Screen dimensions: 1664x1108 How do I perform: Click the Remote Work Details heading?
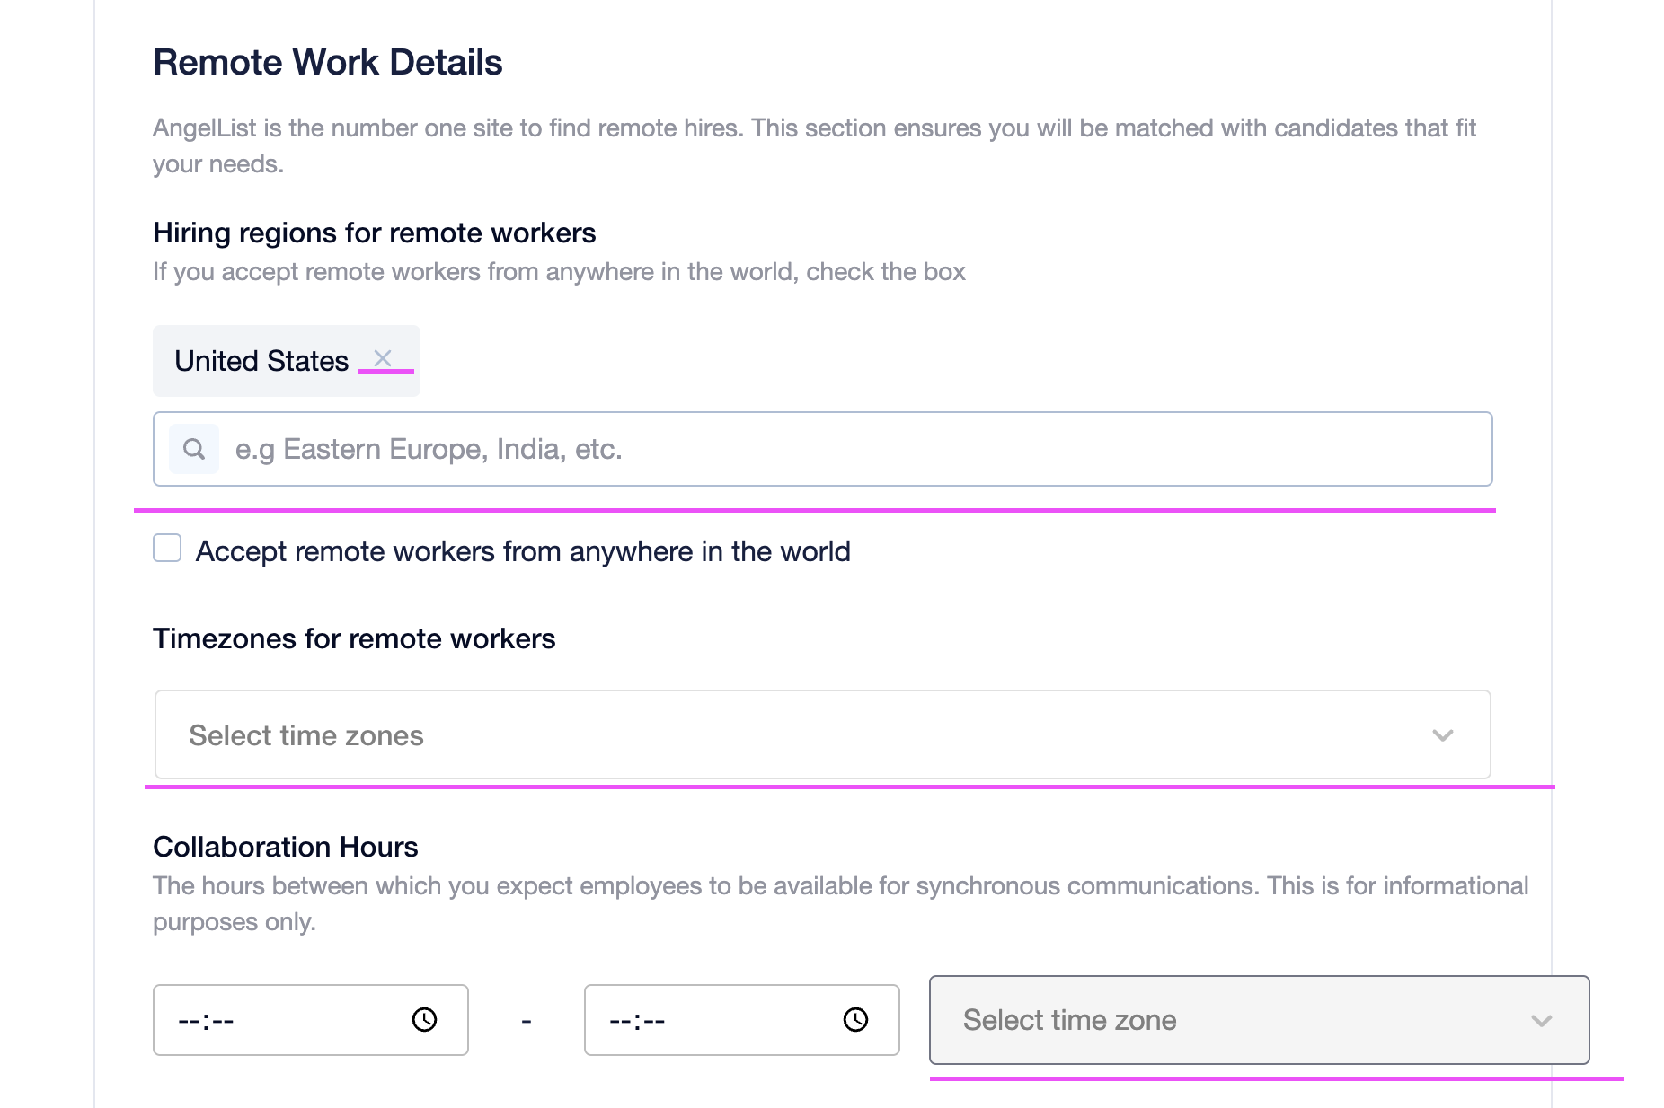tap(328, 63)
